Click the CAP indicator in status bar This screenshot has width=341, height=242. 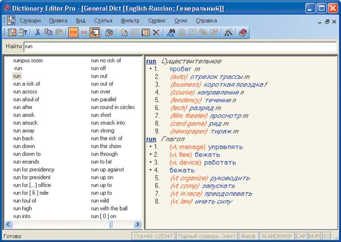pyautogui.click(x=301, y=236)
